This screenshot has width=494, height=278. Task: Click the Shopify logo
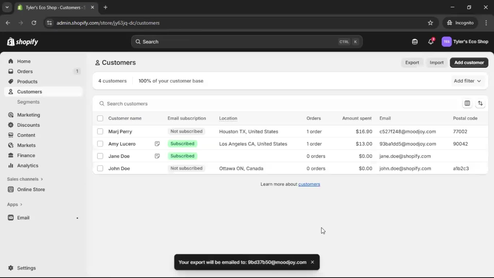(x=23, y=42)
